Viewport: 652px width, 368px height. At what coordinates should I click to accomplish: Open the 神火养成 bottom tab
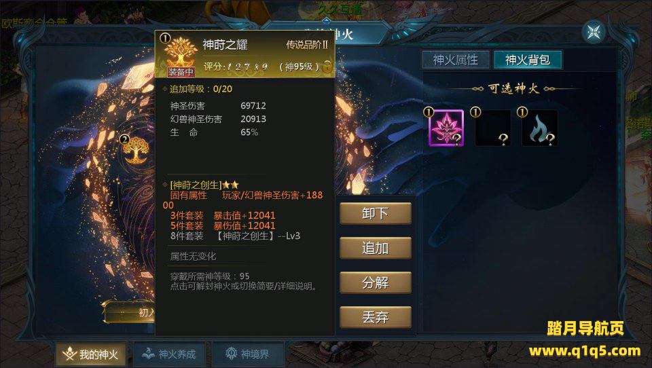pos(169,354)
